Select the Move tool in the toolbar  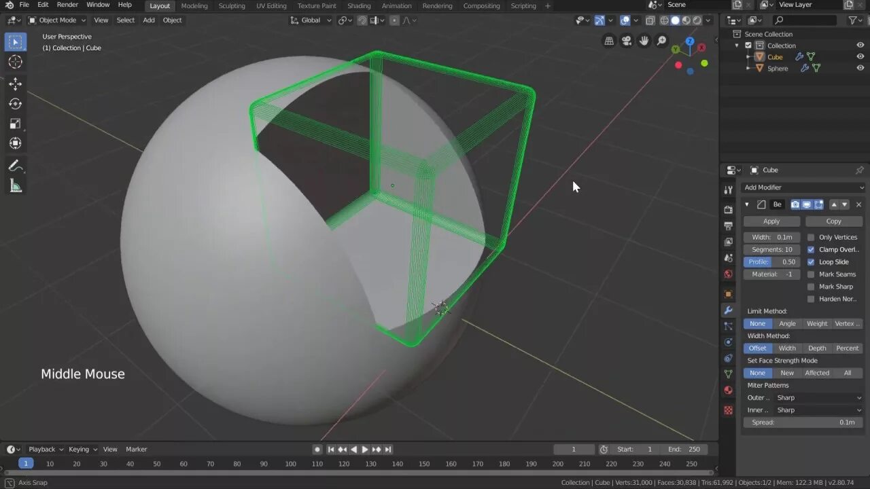coord(15,84)
